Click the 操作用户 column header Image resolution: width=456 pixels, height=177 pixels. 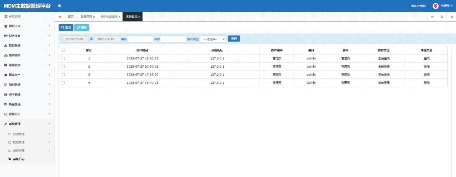tap(277, 50)
